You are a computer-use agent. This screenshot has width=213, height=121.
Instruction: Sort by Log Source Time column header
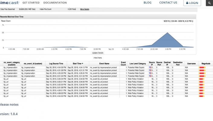[x=56, y=64]
